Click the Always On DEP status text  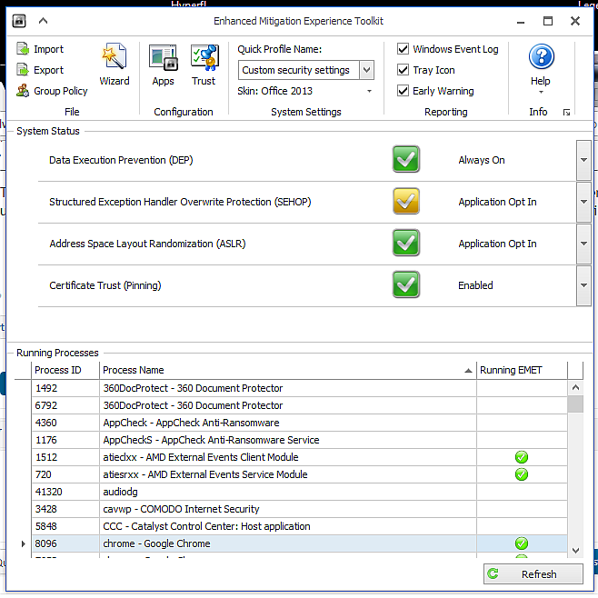point(482,160)
